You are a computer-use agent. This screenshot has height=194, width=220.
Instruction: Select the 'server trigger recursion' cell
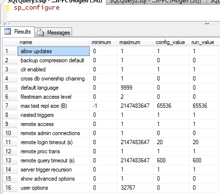(53, 170)
